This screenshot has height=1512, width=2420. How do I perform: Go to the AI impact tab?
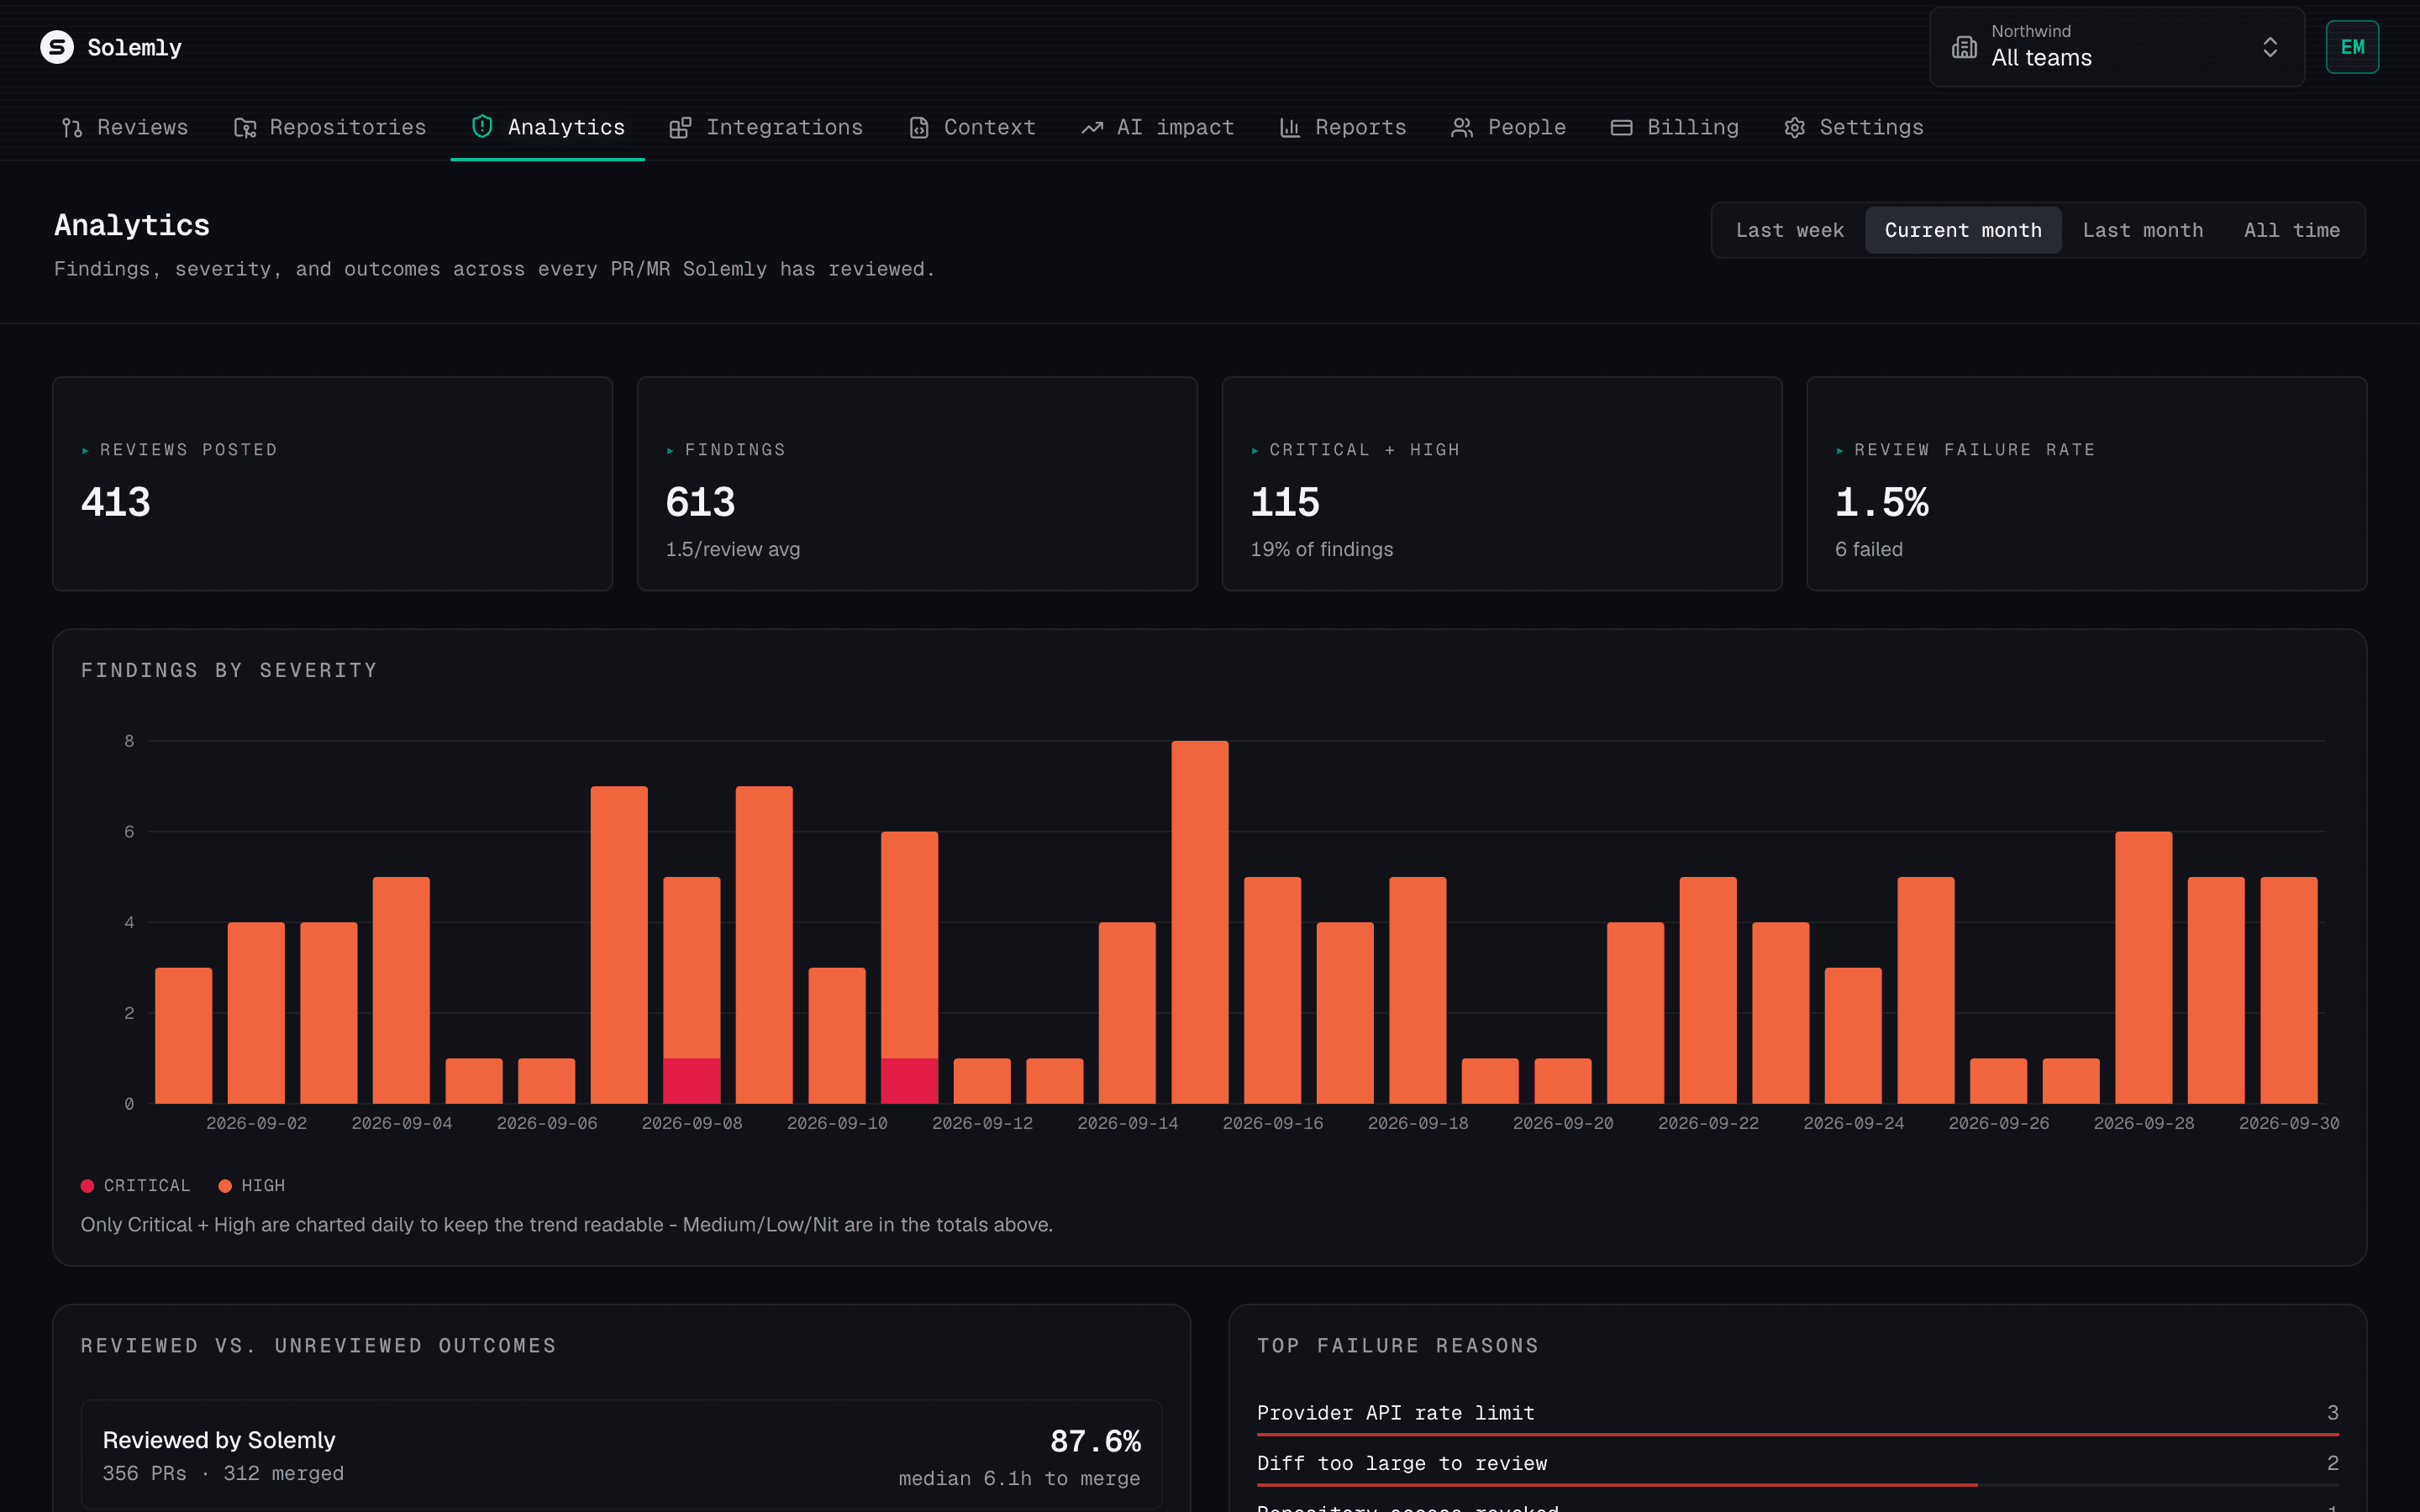[x=1158, y=128]
